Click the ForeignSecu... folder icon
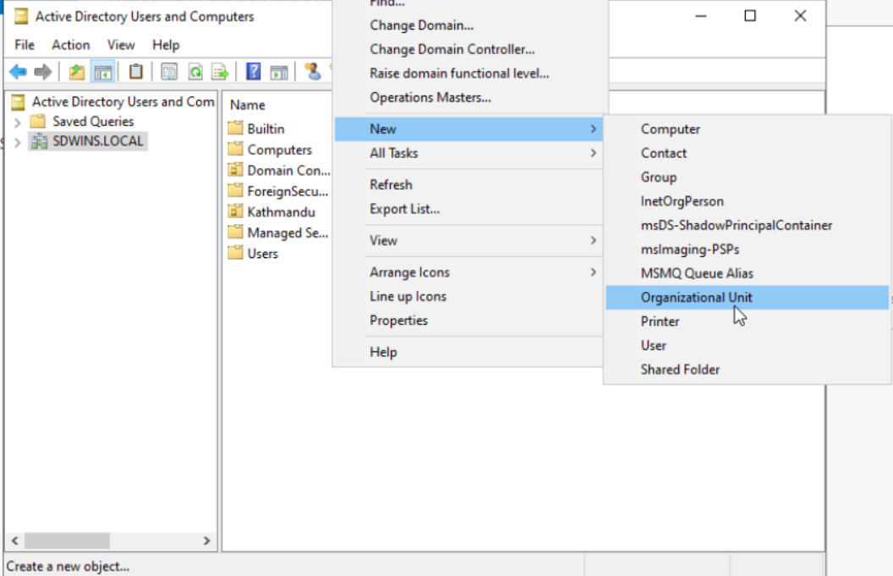The width and height of the screenshot is (893, 576). click(235, 190)
